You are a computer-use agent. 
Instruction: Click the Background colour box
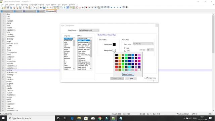(114, 50)
